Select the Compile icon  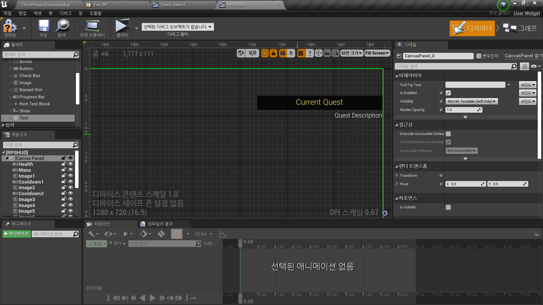(x=10, y=27)
